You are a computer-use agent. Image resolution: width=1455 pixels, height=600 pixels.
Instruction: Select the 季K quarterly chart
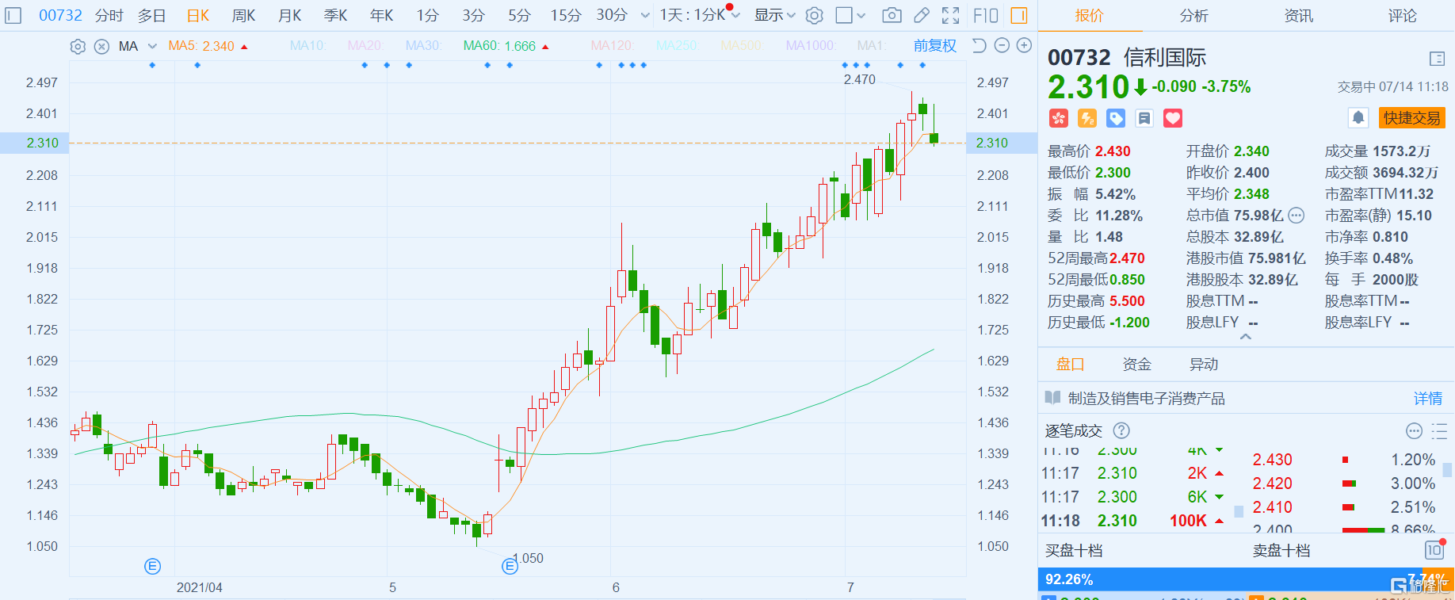click(x=336, y=15)
